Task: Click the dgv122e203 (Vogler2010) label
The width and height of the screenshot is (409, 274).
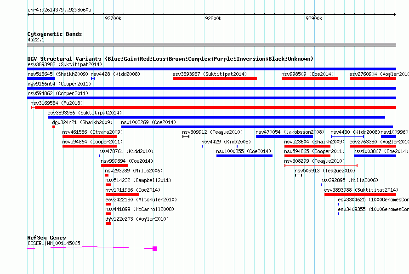Action: [137, 219]
